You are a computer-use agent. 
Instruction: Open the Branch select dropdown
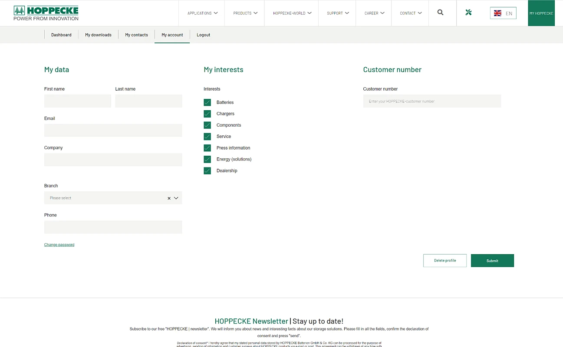(x=109, y=198)
